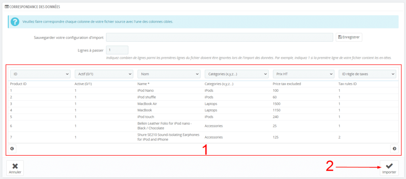The image size is (406, 179).
Task: Click the iPod touch price cell 240
Action: coord(276,117)
